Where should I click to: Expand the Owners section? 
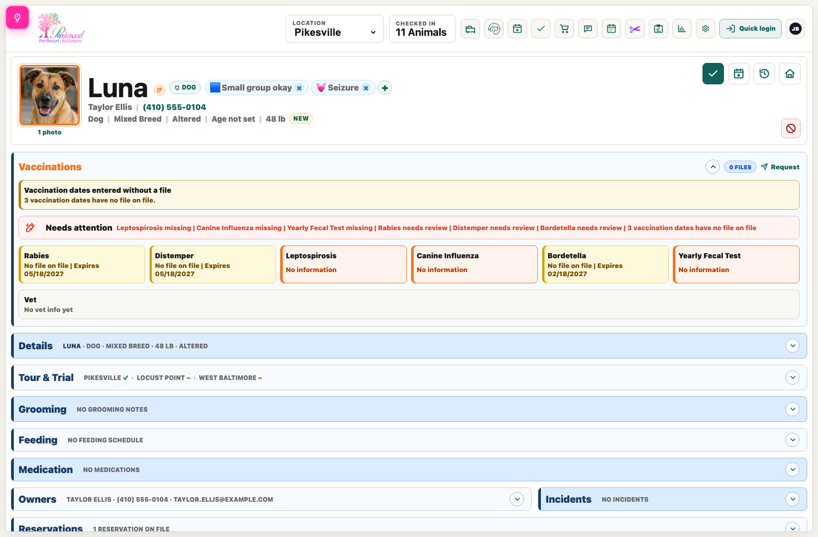pyautogui.click(x=517, y=499)
